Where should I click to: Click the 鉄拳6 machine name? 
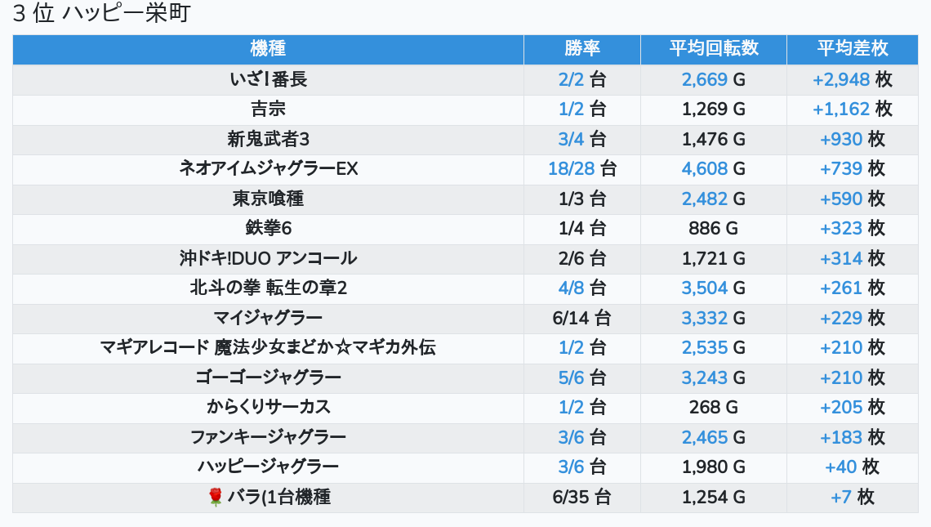pyautogui.click(x=268, y=228)
